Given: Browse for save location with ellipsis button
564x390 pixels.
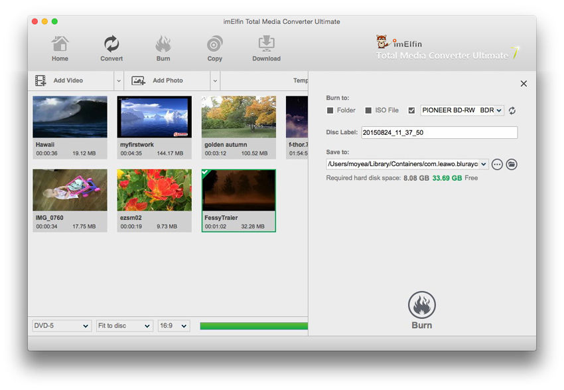Looking at the screenshot, I should pyautogui.click(x=497, y=164).
